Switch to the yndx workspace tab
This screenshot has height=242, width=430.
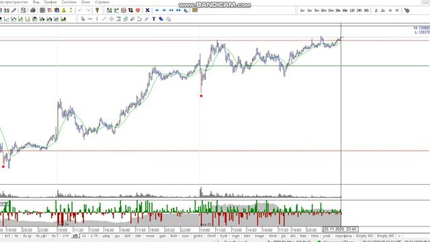[327, 236]
